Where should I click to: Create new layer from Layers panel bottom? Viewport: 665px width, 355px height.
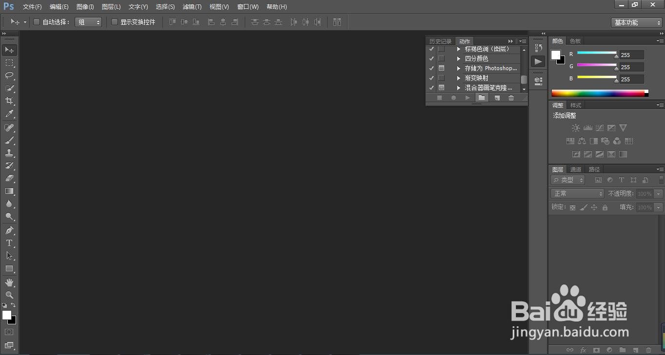point(635,350)
